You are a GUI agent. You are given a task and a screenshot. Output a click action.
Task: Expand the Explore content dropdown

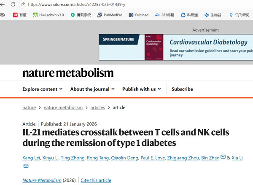(42, 89)
